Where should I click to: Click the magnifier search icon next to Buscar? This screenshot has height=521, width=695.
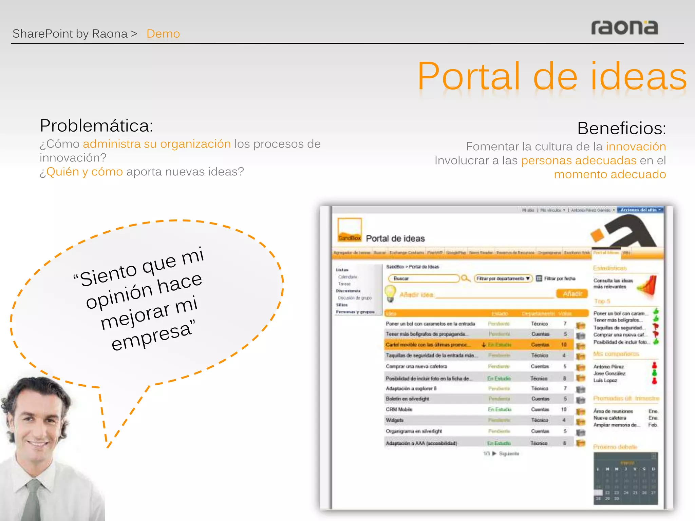466,278
